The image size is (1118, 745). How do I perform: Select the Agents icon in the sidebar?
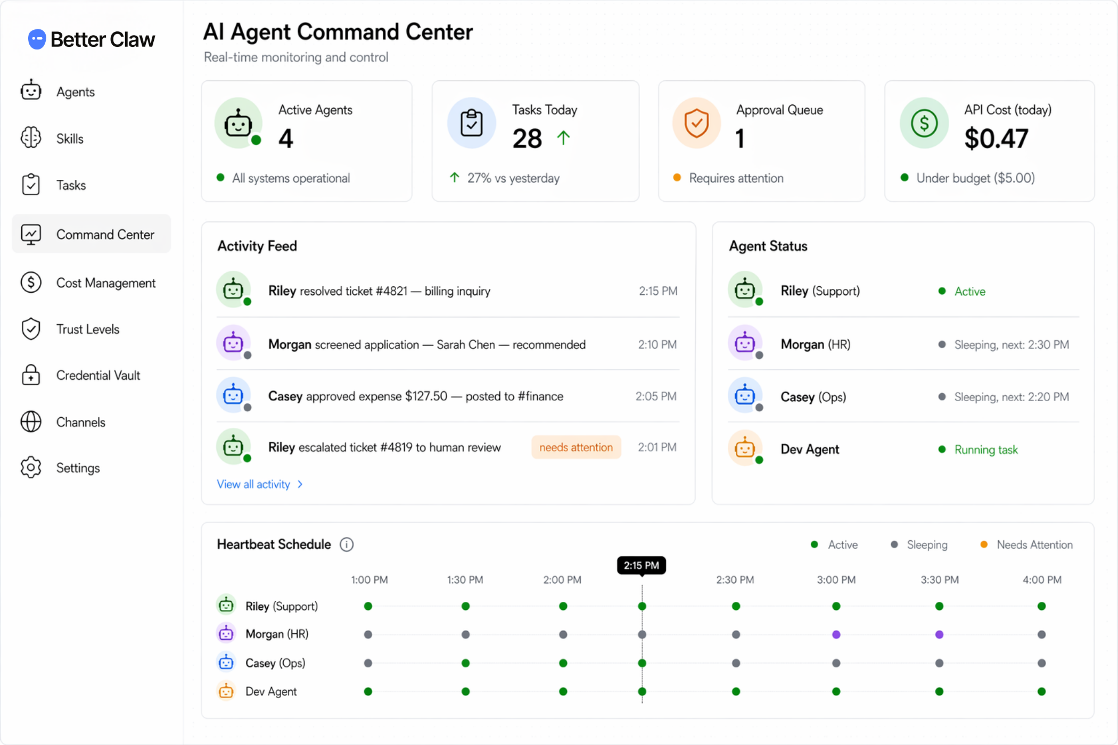point(30,91)
